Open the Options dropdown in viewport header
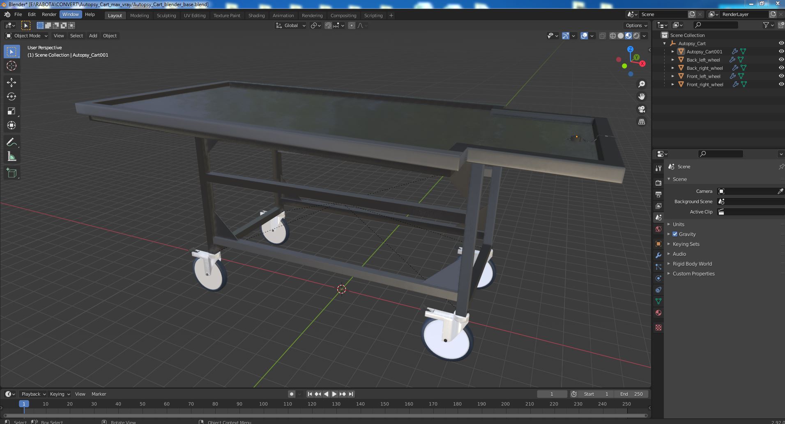Image resolution: width=785 pixels, height=424 pixels. coord(636,25)
